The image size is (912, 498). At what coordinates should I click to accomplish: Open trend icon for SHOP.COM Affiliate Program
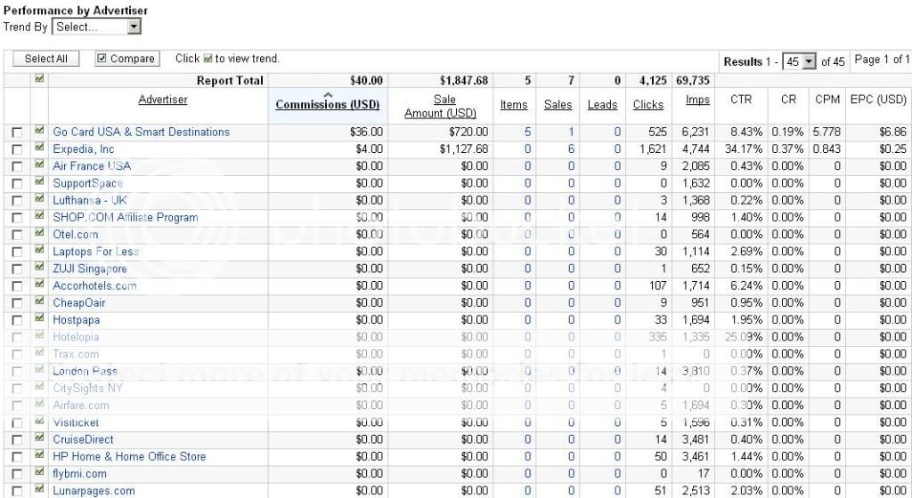coord(39,215)
